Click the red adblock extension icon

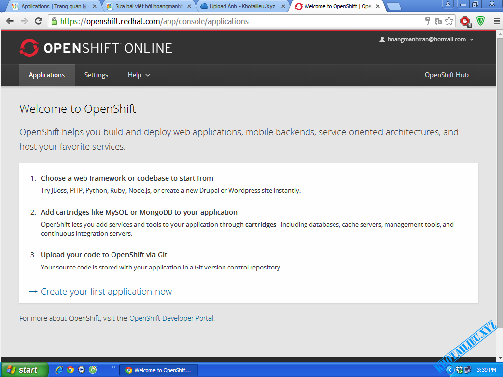coord(465,21)
